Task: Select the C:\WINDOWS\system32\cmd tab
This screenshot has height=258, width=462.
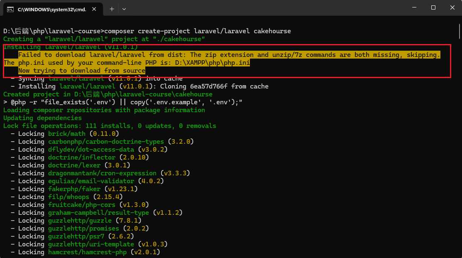Action: pos(53,9)
